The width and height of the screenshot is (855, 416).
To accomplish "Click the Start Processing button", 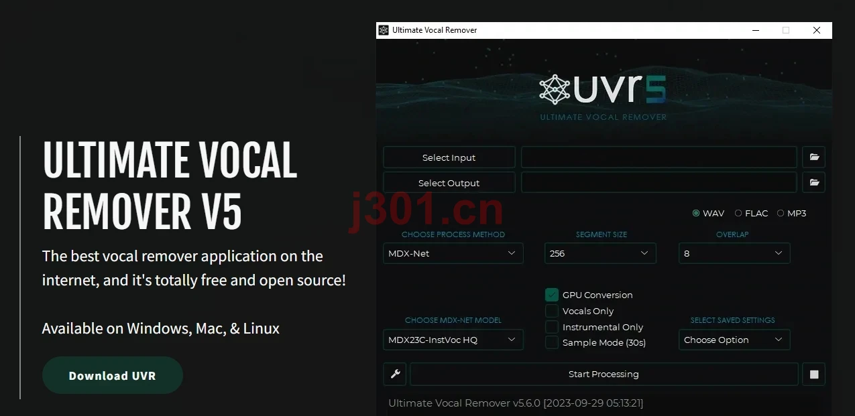I will (604, 374).
